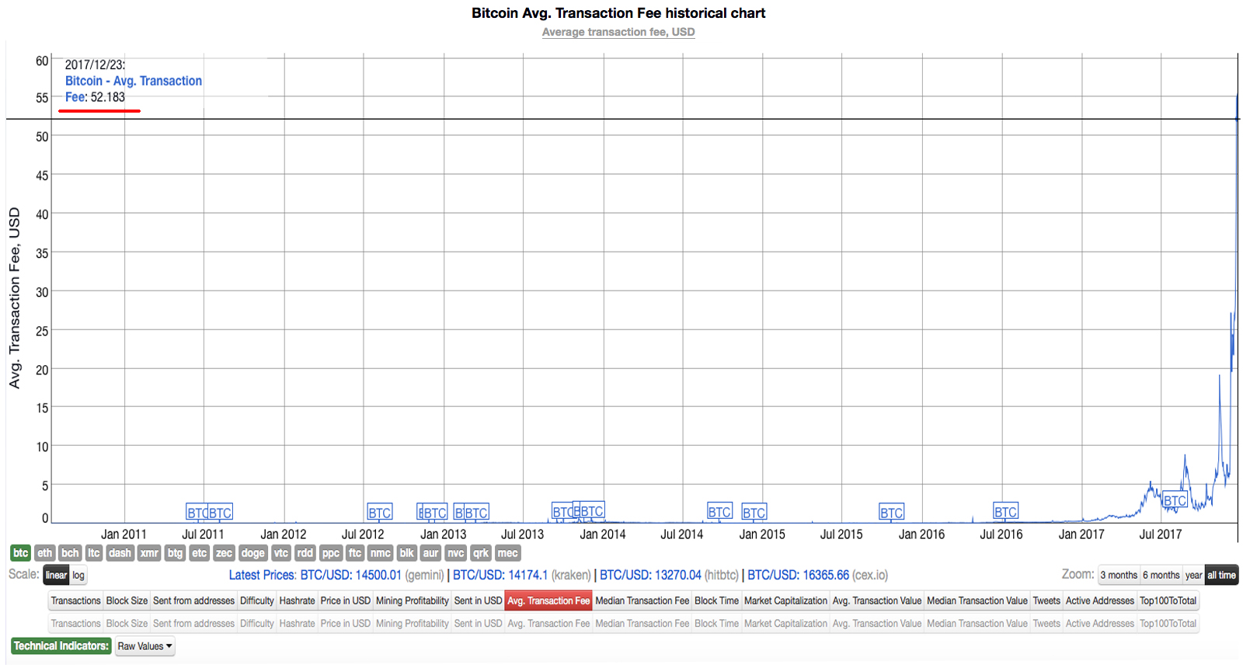Select second-row Hashrate comparison tab
This screenshot has width=1243, height=668.
pos(297,624)
